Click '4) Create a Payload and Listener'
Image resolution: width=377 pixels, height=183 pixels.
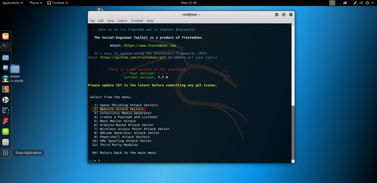tap(126, 117)
